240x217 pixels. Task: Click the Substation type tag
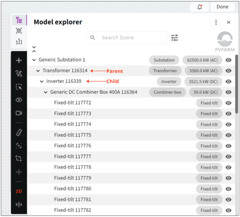tap(164, 60)
